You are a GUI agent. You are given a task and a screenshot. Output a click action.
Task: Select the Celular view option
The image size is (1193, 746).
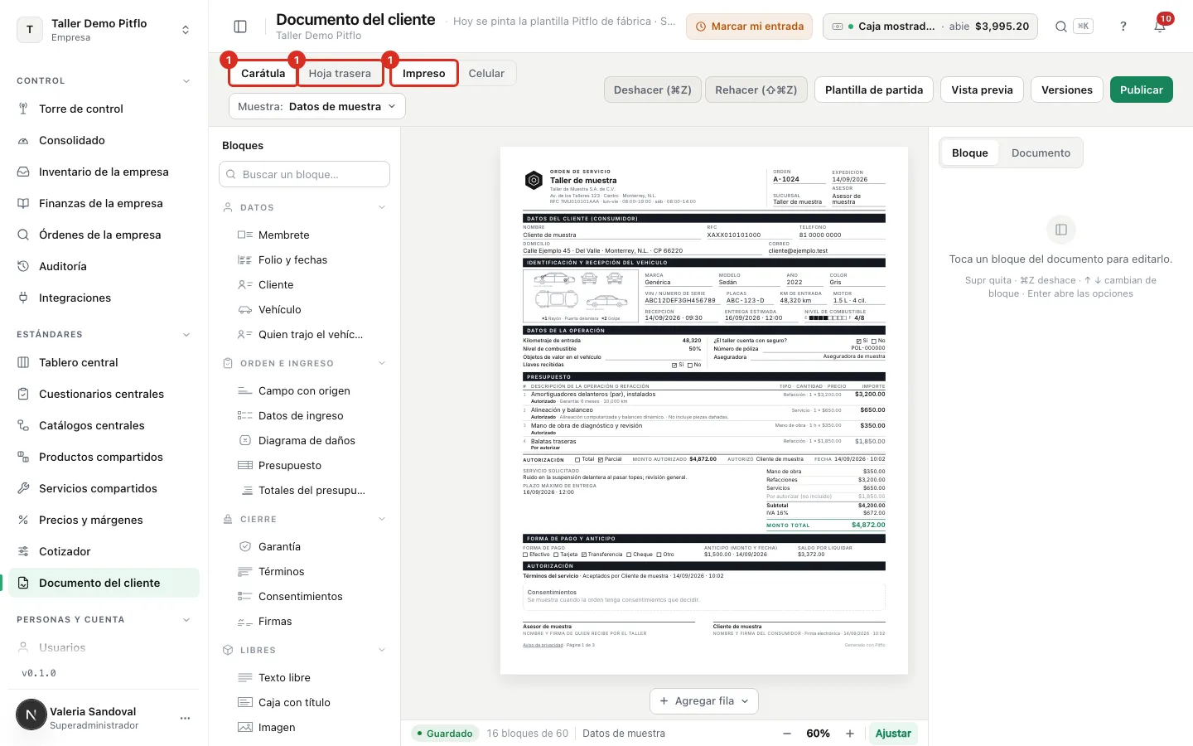[486, 73]
